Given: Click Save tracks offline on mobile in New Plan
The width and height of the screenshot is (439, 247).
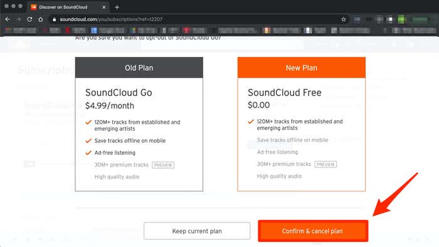Looking at the screenshot, I should tap(292, 140).
